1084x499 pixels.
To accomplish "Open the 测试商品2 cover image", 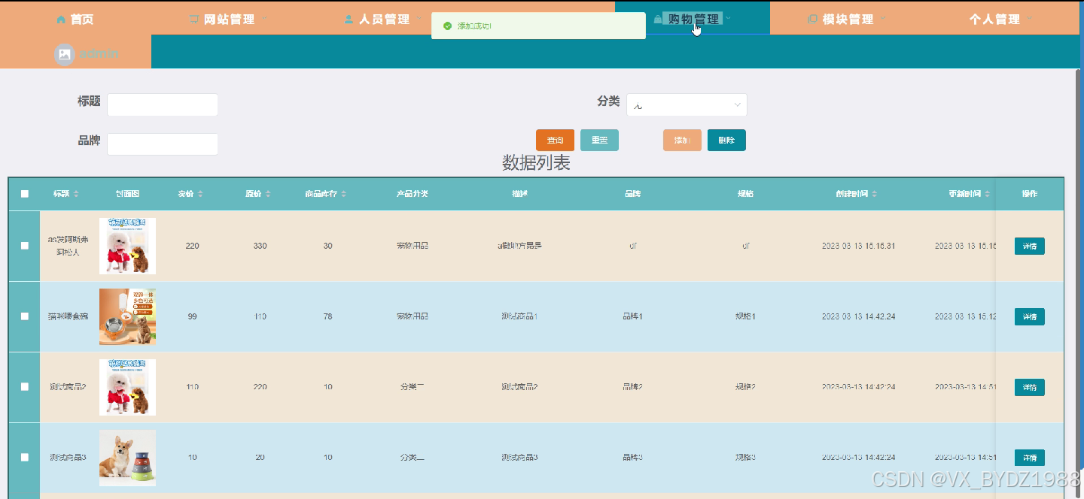I will [x=127, y=387].
